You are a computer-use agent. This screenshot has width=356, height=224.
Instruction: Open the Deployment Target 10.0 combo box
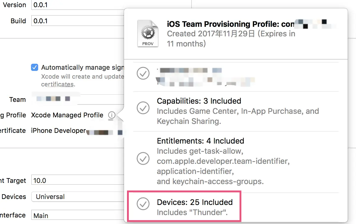pyautogui.click(x=78, y=181)
